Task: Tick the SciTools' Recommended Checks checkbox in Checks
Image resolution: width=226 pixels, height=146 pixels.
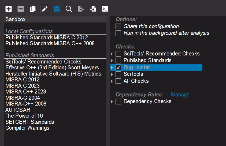Action: pos(118,54)
